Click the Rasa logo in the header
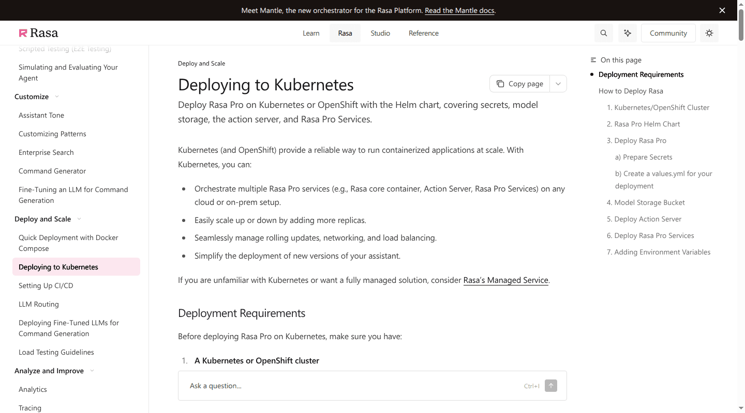The width and height of the screenshot is (745, 413). click(38, 33)
